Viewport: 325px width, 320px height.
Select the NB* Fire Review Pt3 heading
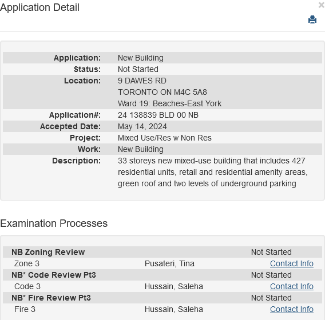(51, 298)
